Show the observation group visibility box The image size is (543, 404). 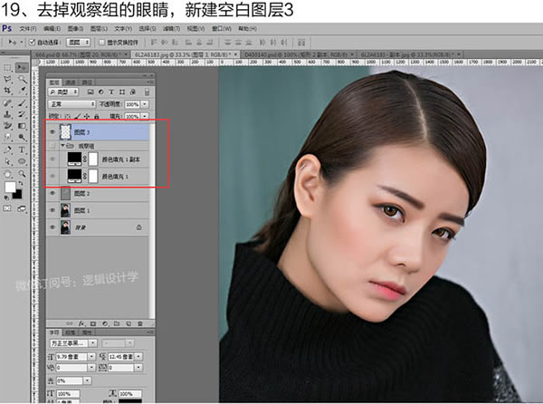52,146
